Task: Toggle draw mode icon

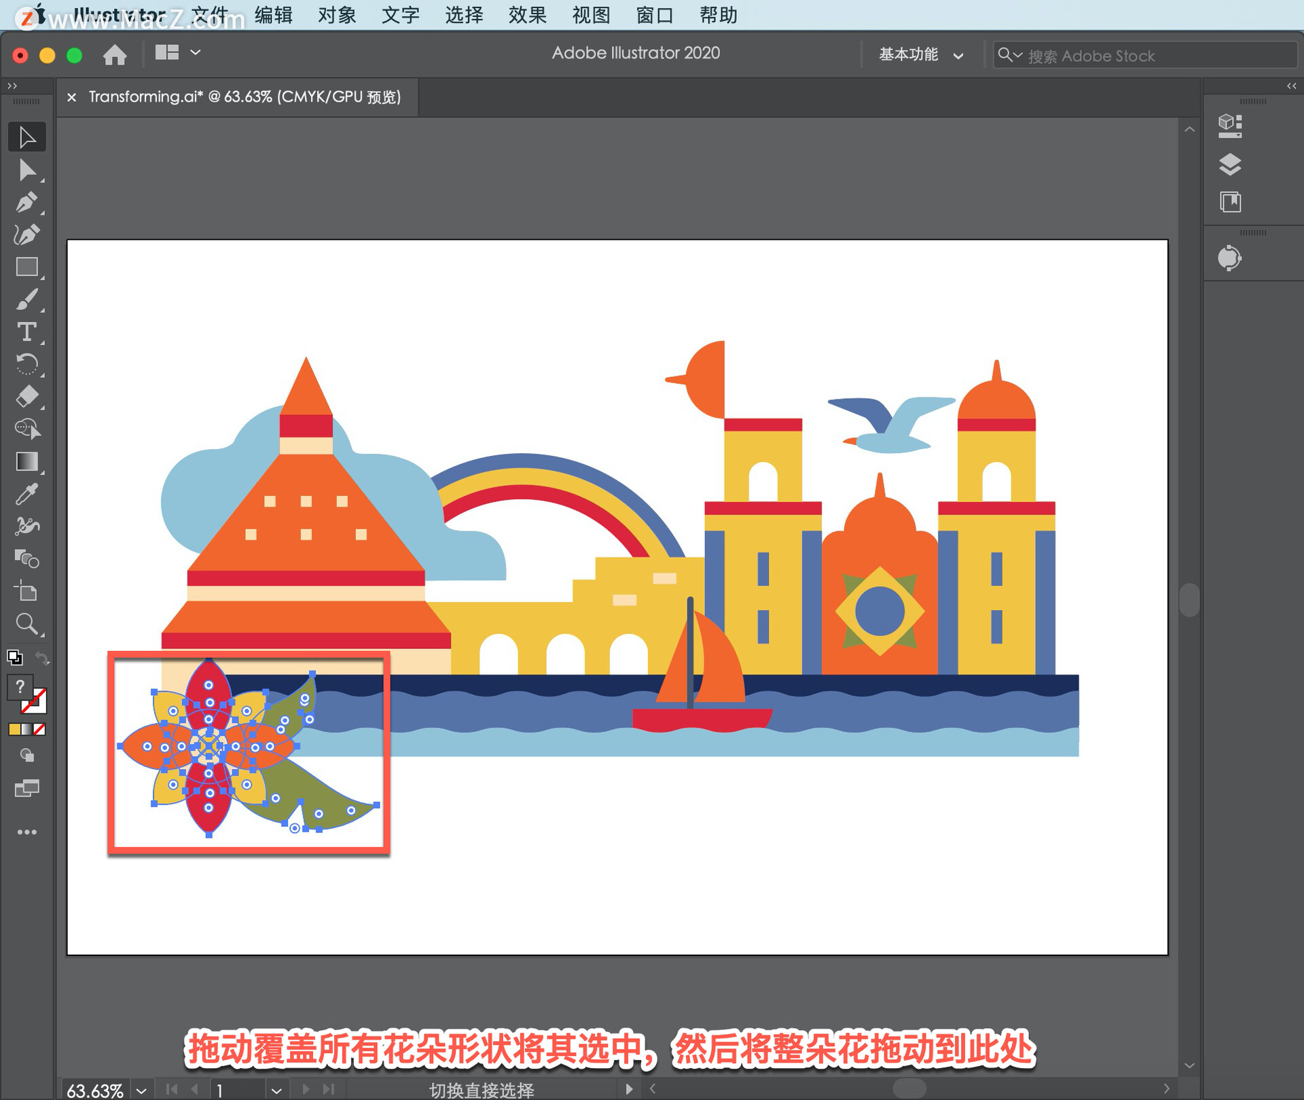Action: (27, 756)
